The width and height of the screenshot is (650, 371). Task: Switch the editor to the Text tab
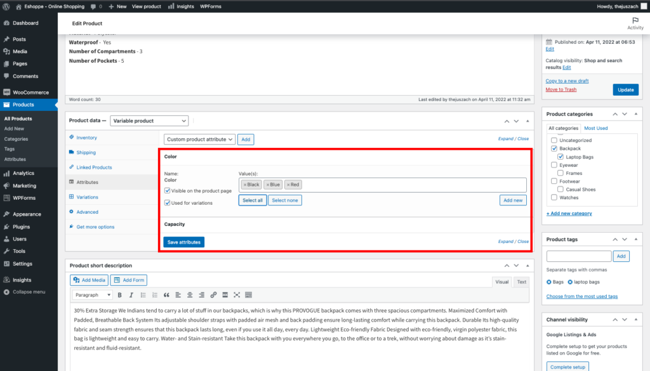522,282
